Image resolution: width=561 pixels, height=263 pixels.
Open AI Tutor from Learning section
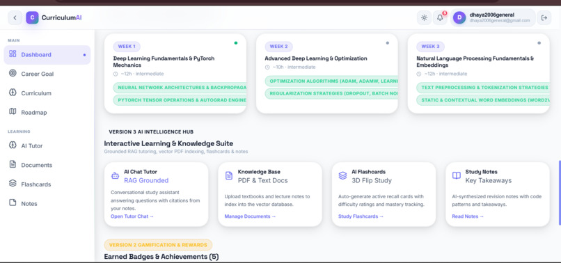point(47,146)
